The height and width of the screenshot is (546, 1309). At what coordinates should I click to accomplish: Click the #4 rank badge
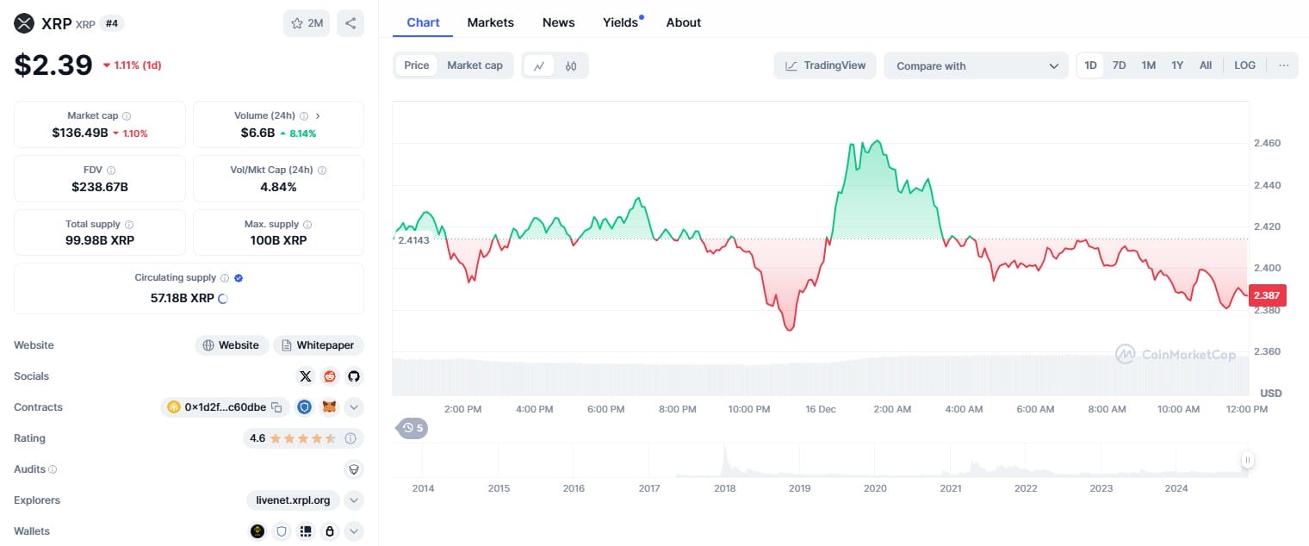tap(112, 23)
